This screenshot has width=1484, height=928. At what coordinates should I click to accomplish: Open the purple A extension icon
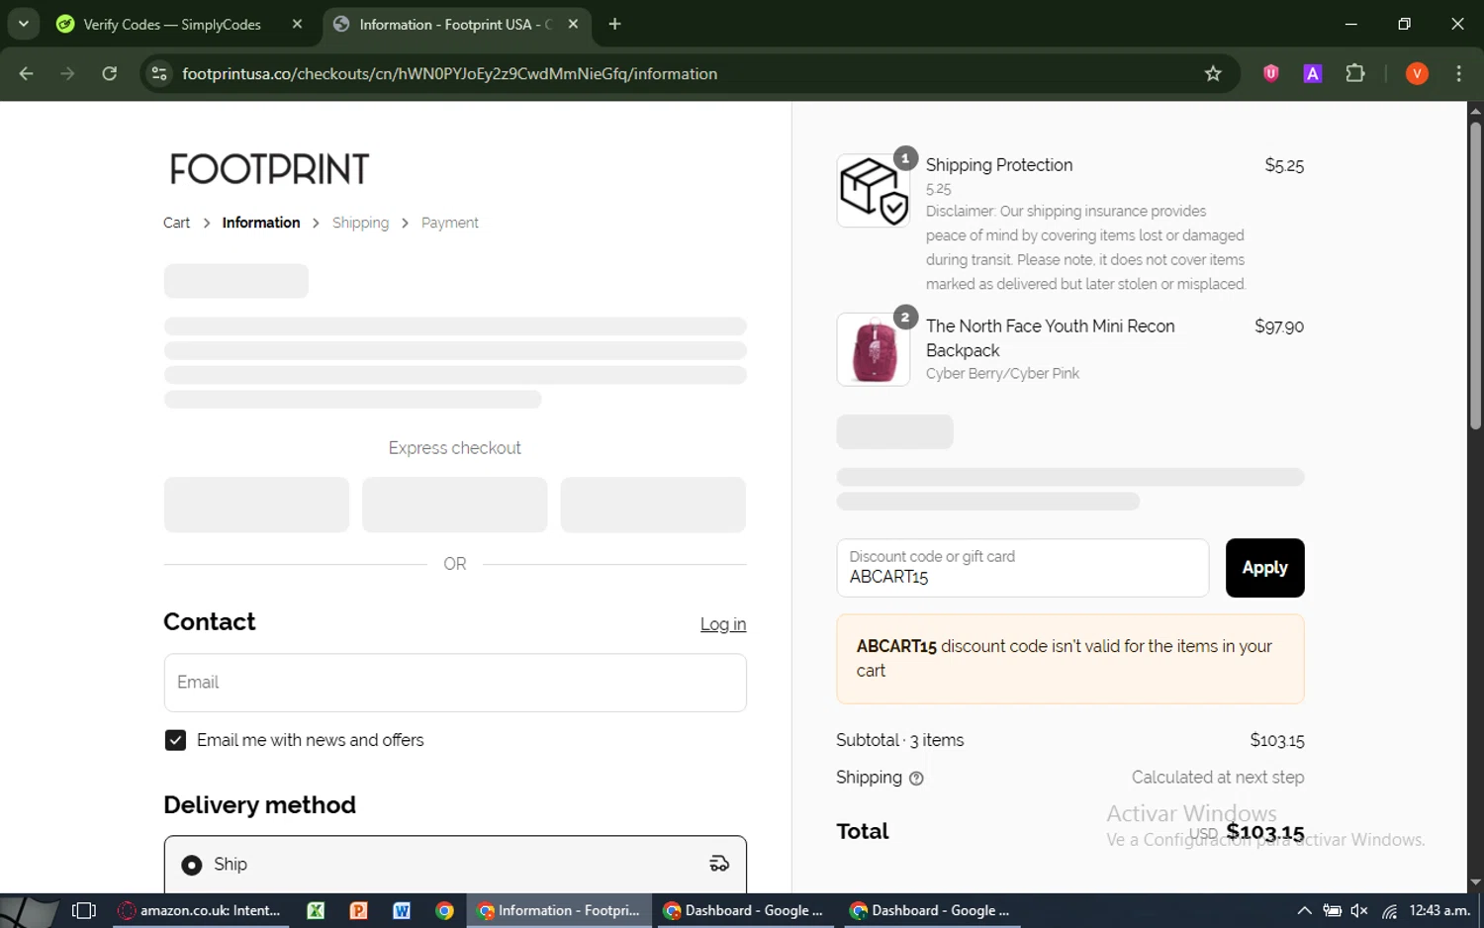pyautogui.click(x=1313, y=73)
